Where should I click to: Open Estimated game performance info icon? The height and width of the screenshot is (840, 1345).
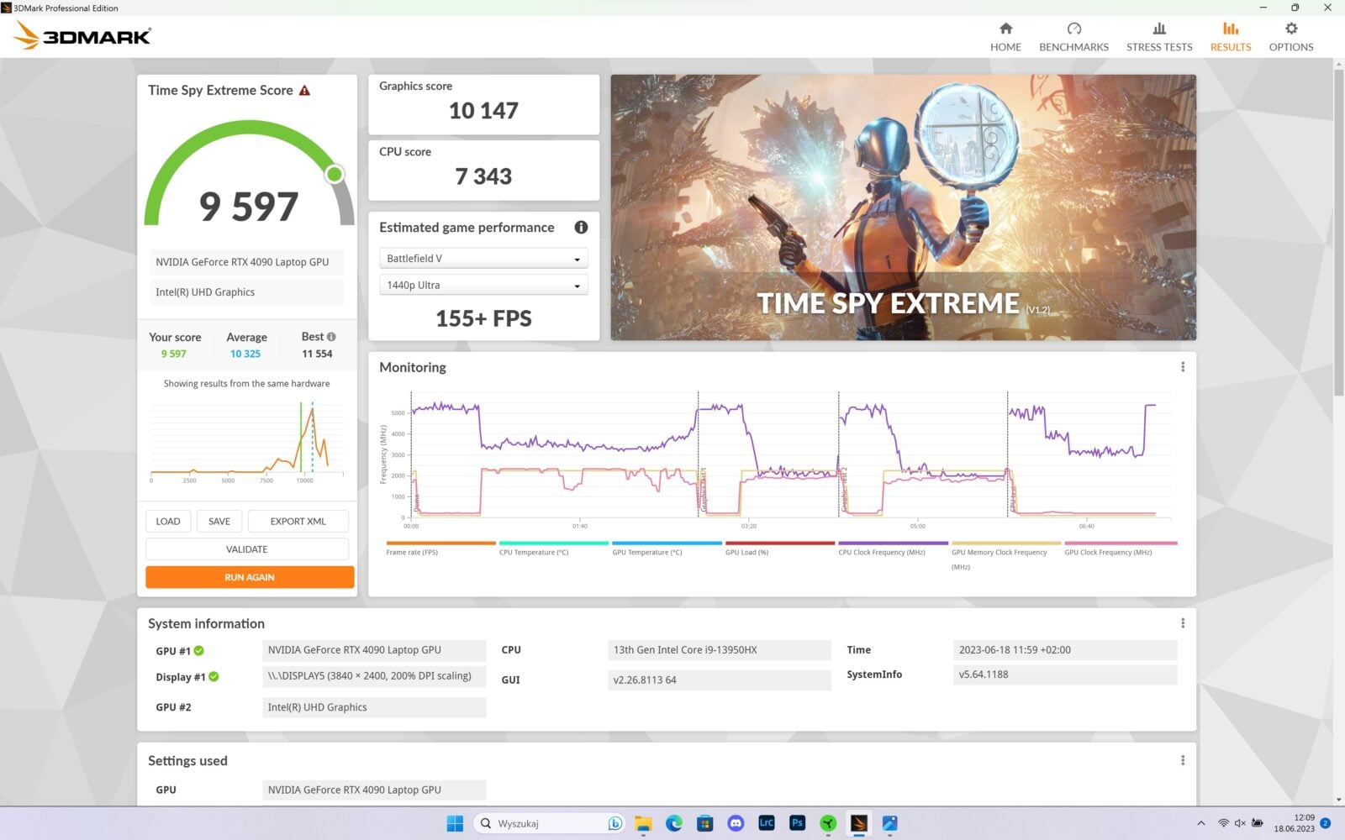click(581, 228)
